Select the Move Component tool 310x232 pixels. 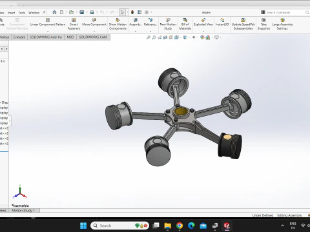click(x=94, y=23)
